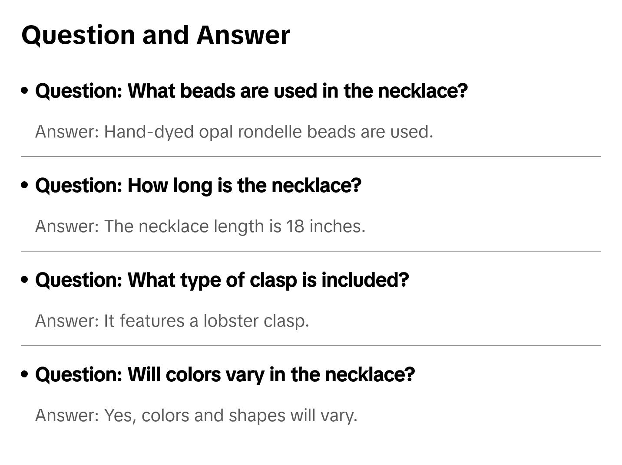Click the answer stating necklace length
622x465 pixels.
pyautogui.click(x=200, y=226)
